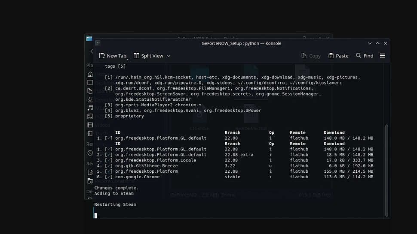Image resolution: width=417 pixels, height=234 pixels.
Task: Click Music icon in Dolphin sidebar
Action: tap(90, 108)
